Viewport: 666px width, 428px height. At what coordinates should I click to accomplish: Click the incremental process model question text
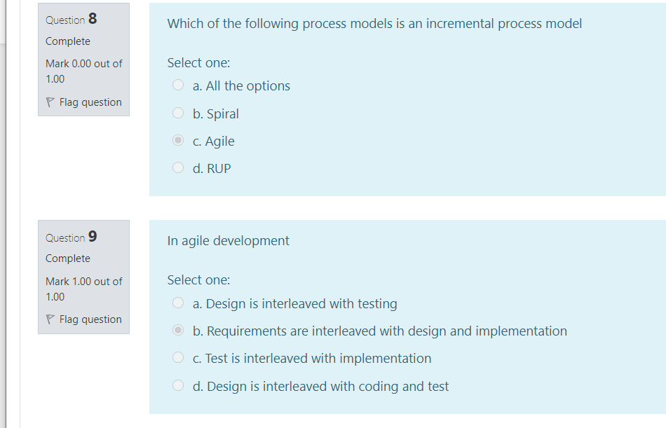(x=374, y=24)
